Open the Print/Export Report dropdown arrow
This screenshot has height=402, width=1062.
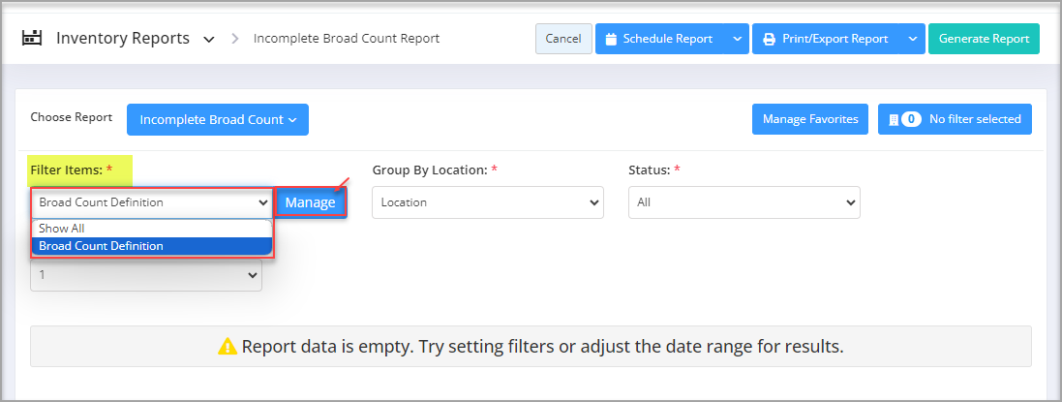[x=912, y=40]
